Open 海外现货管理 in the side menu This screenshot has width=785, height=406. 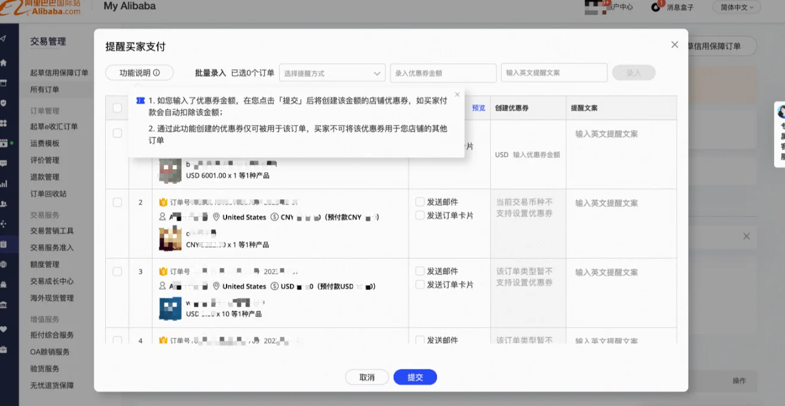[x=52, y=298]
